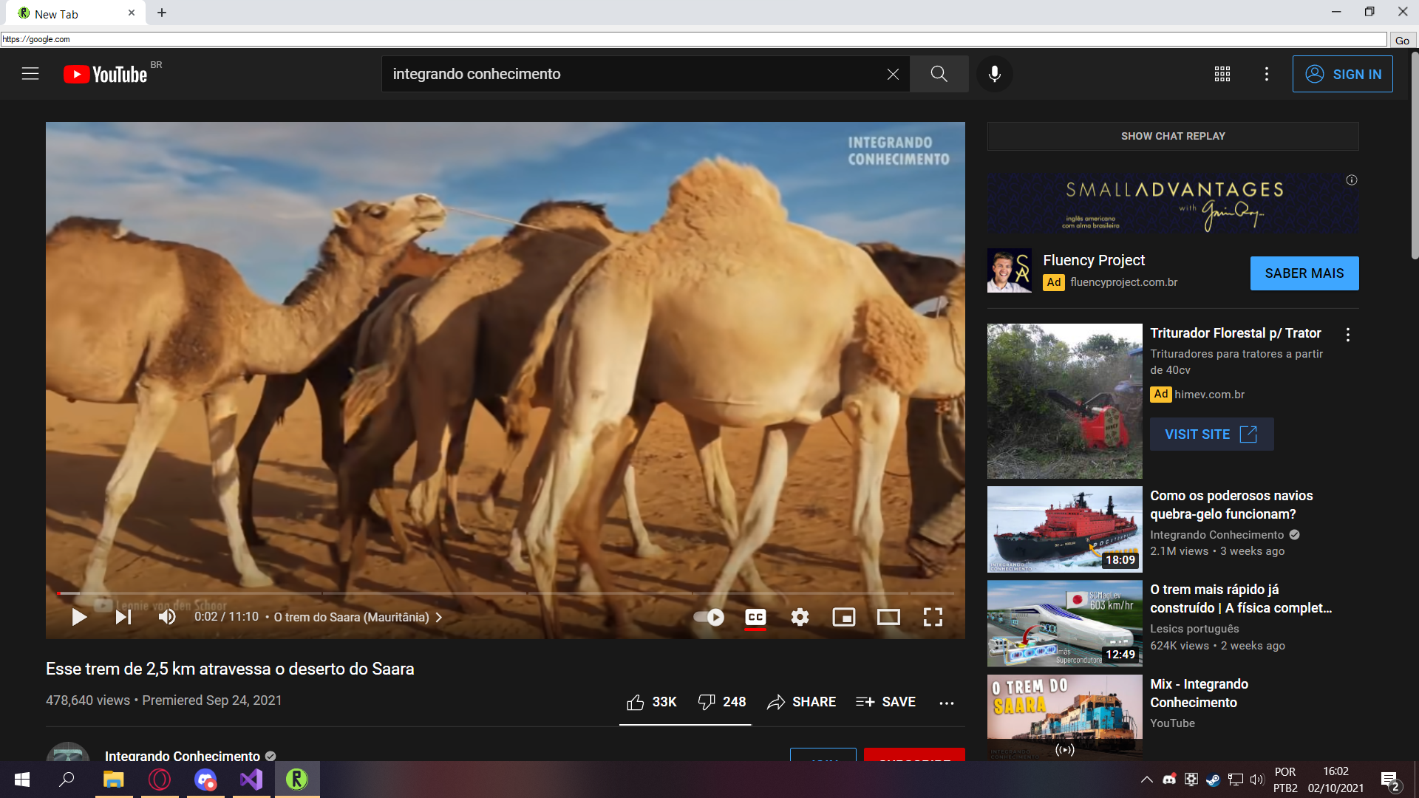Open YouTube apps grid menu
The width and height of the screenshot is (1419, 798).
pyautogui.click(x=1222, y=74)
